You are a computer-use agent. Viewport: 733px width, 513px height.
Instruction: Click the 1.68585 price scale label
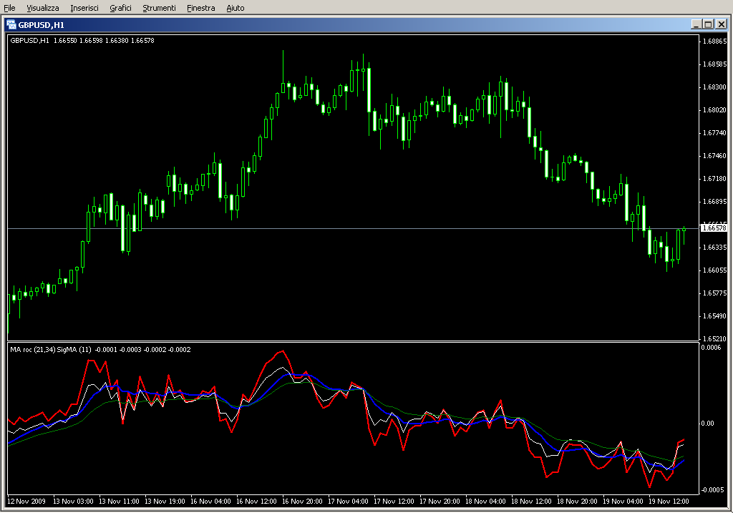pyautogui.click(x=715, y=64)
